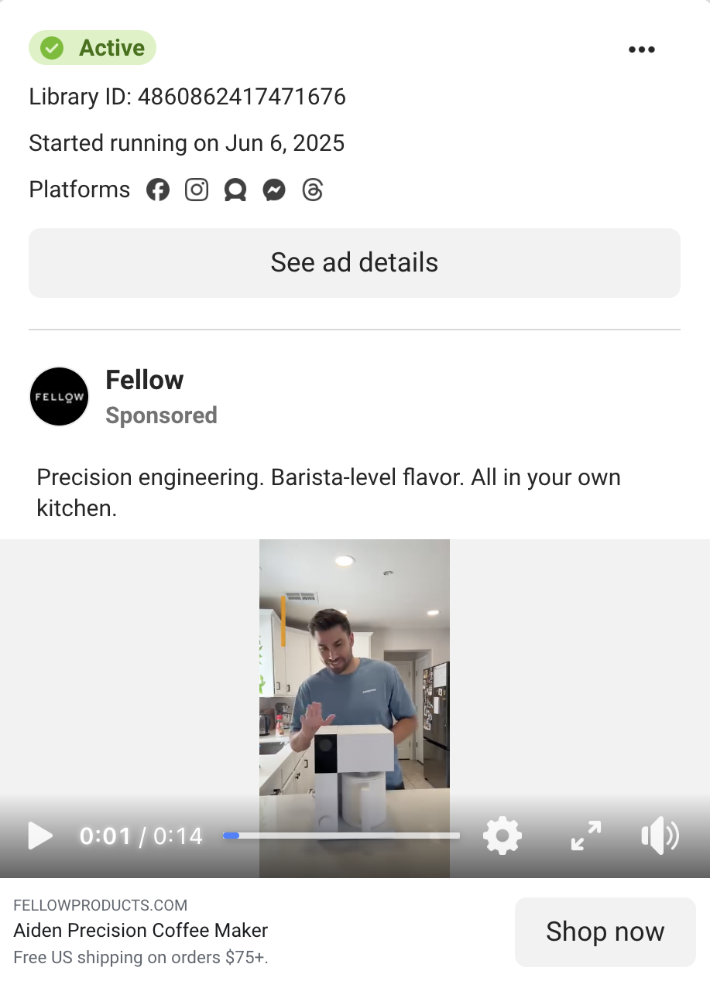
Task: Open video settings gear
Action: [502, 836]
